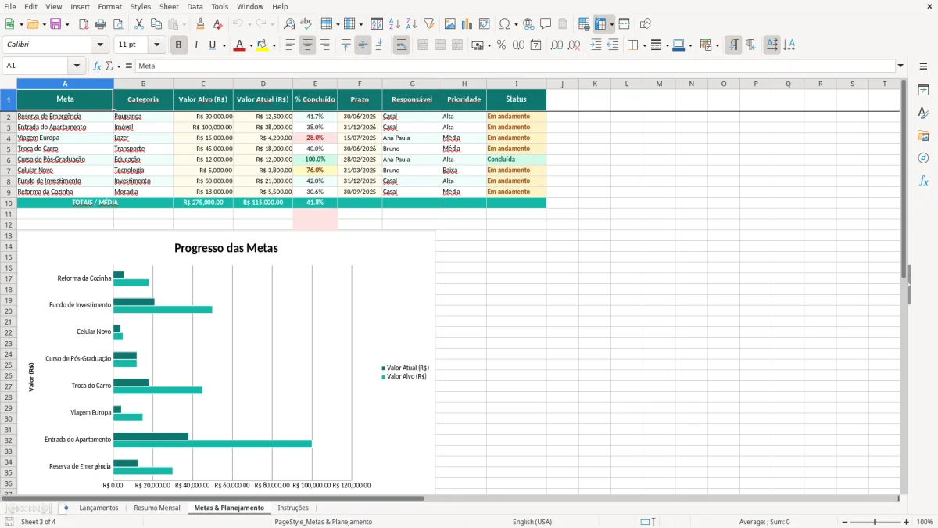Toggle Align Left
The width and height of the screenshot is (938, 528).
[x=290, y=45]
